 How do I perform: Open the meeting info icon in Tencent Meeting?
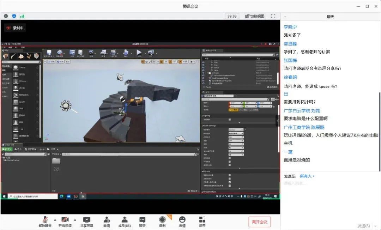[x=6, y=16]
